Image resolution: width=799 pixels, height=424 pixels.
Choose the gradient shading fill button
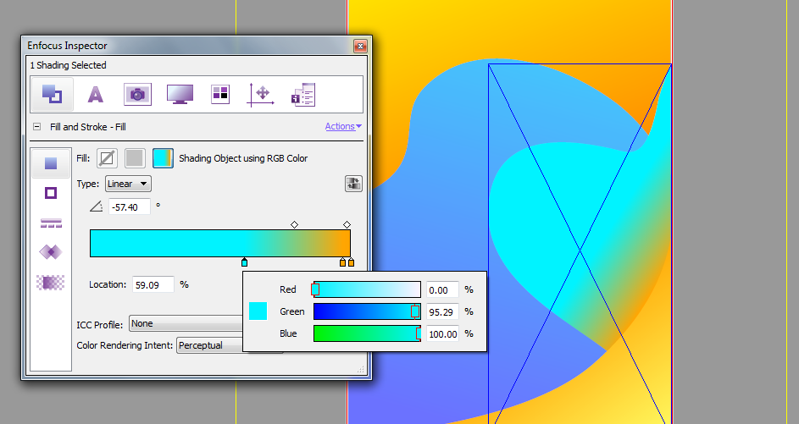pos(163,158)
